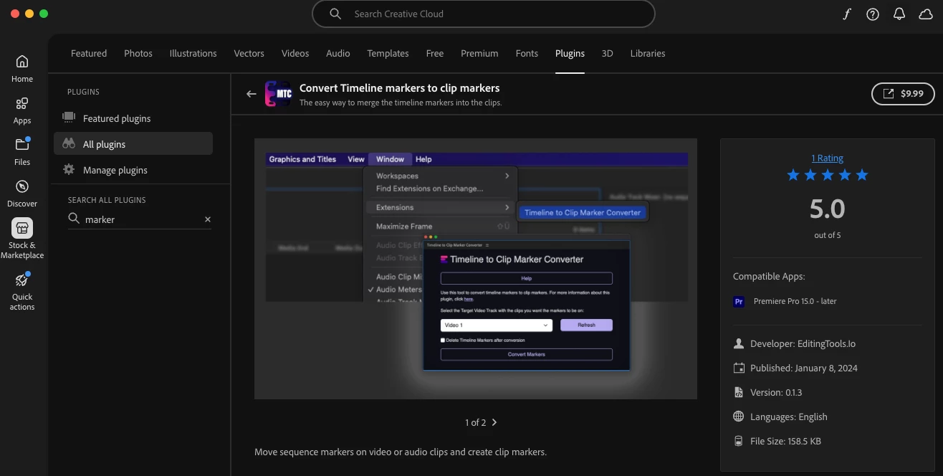The width and height of the screenshot is (943, 476).
Task: Open the help question mark icon
Action: coord(873,14)
